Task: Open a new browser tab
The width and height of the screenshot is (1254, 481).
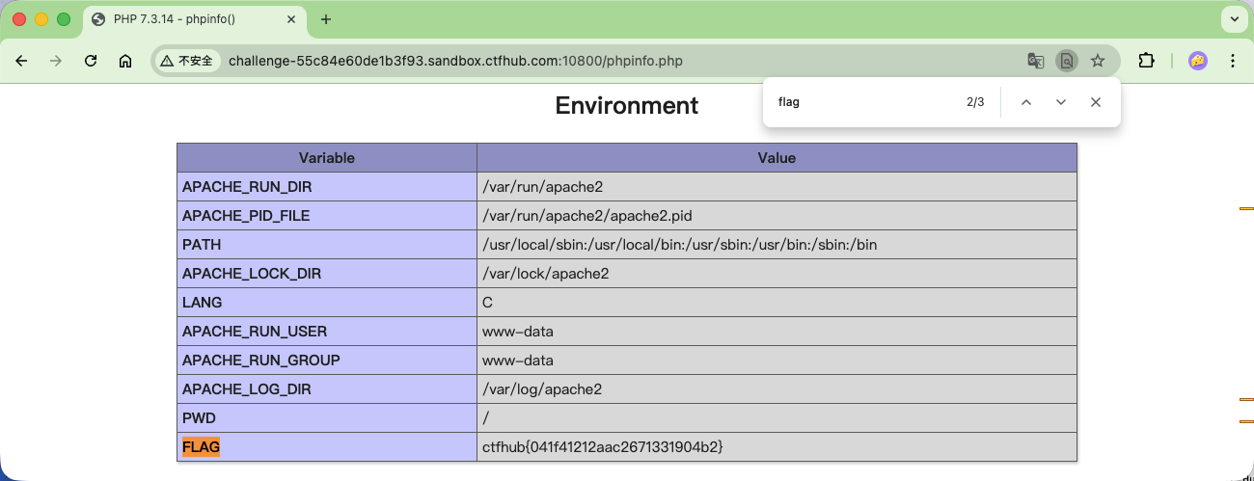Action: [x=326, y=19]
